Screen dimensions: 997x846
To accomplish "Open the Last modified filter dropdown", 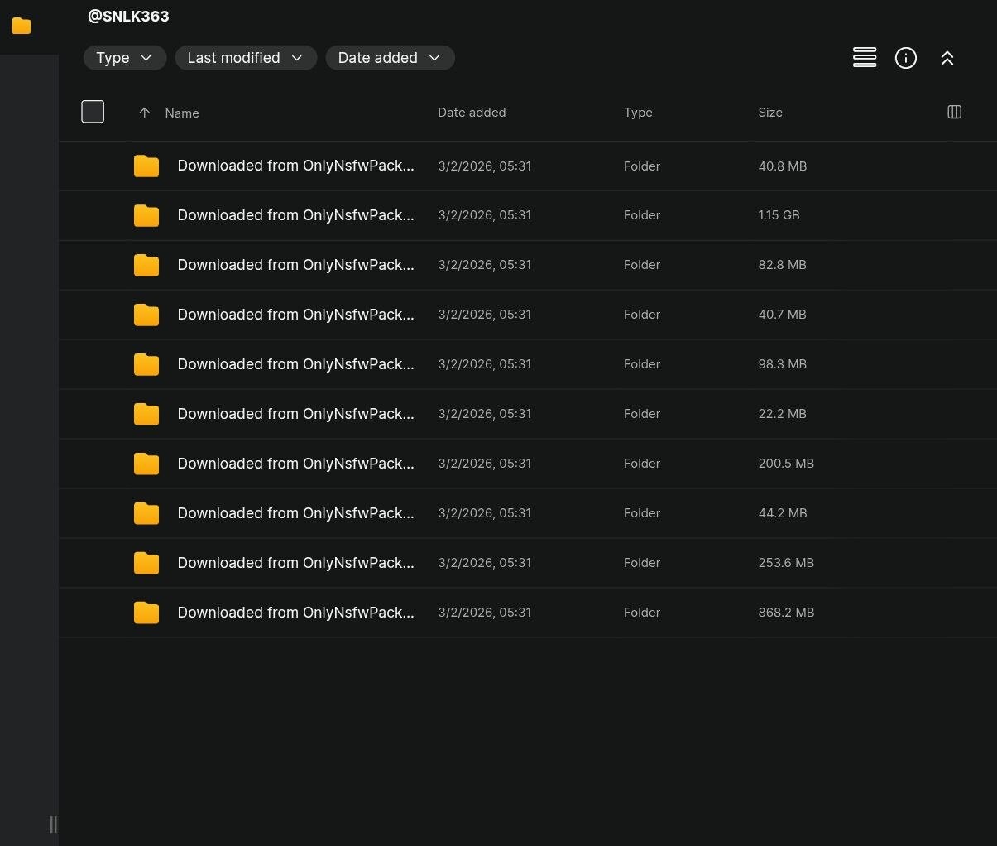I will (245, 58).
